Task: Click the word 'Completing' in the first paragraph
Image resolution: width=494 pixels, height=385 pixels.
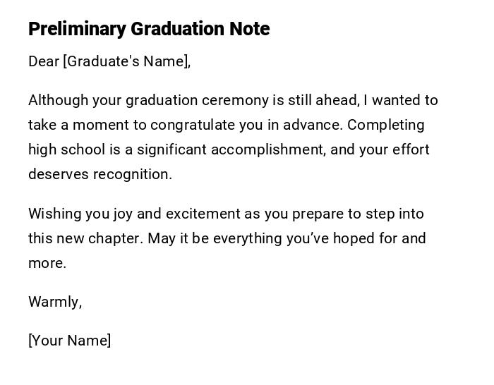Action: coord(386,125)
